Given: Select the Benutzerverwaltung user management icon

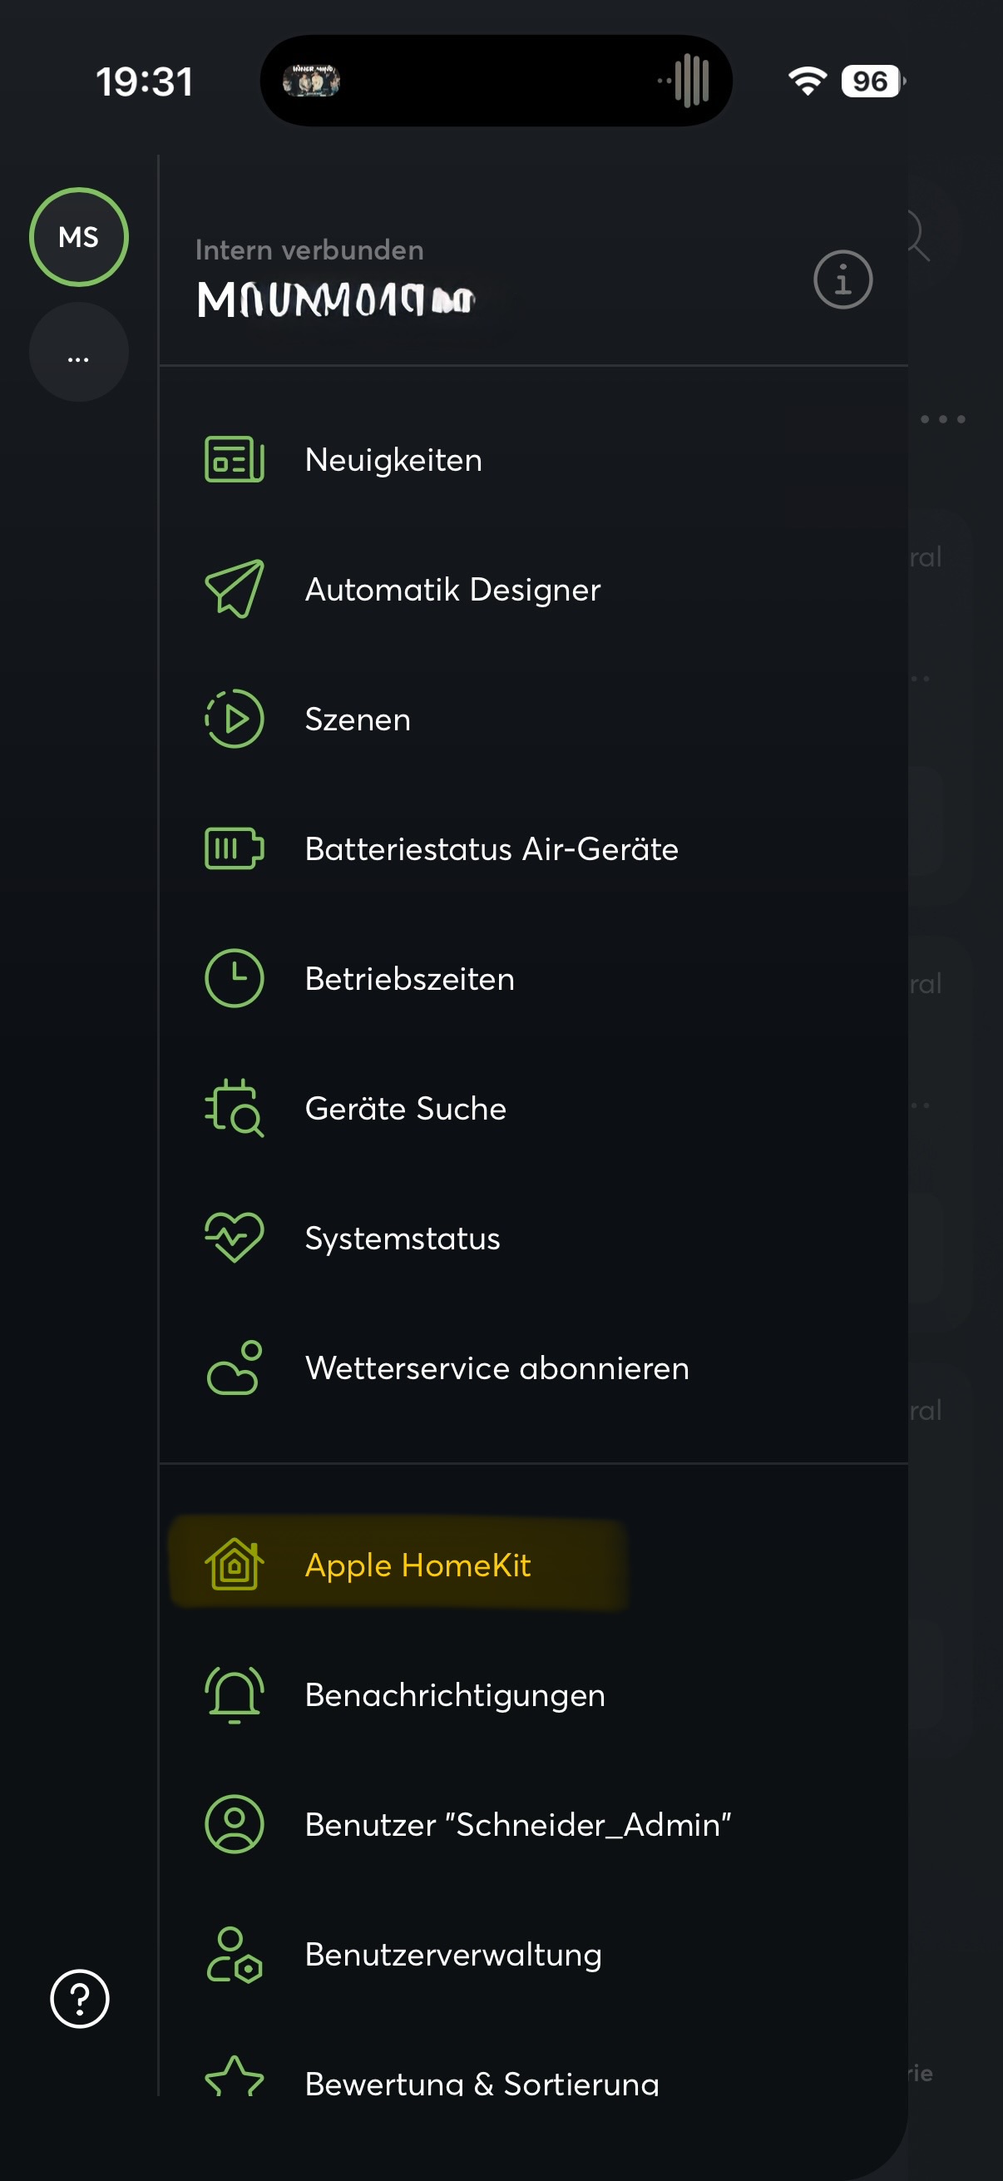Looking at the screenshot, I should [234, 1955].
